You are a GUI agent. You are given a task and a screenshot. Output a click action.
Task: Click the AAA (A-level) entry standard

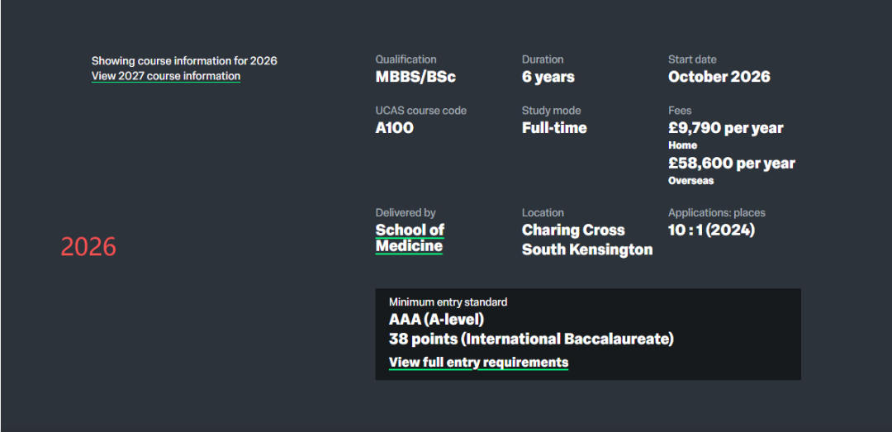coord(436,319)
